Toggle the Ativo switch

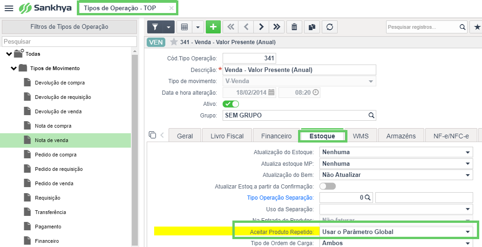(231, 104)
